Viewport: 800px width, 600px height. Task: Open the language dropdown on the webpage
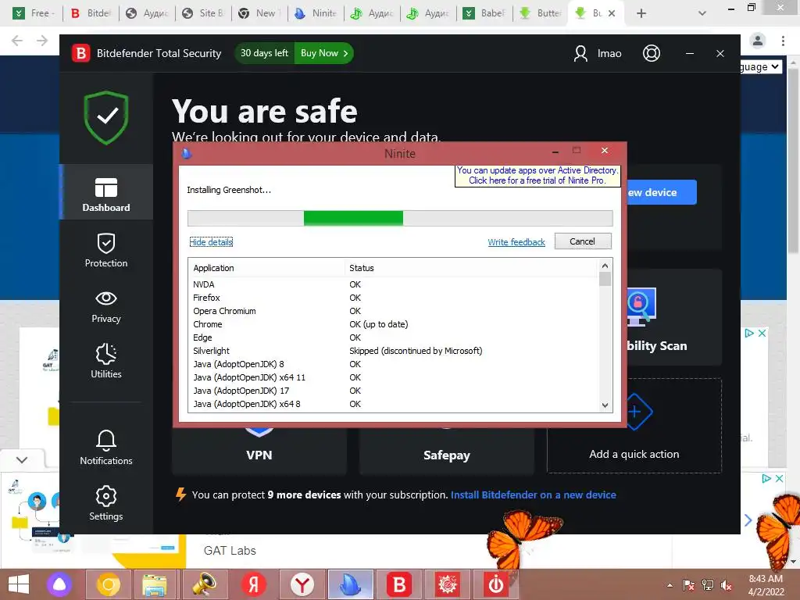tap(761, 67)
